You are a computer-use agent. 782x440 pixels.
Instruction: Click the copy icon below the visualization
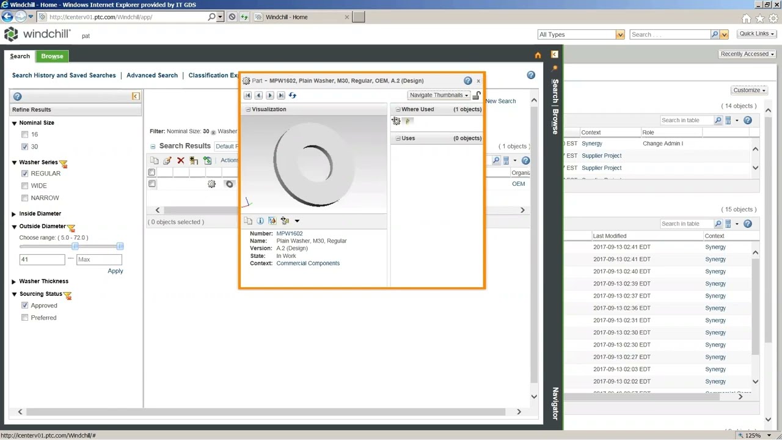[x=248, y=221]
